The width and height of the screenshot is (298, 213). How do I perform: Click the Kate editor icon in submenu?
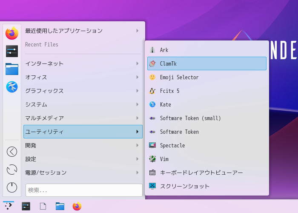tap(152, 104)
